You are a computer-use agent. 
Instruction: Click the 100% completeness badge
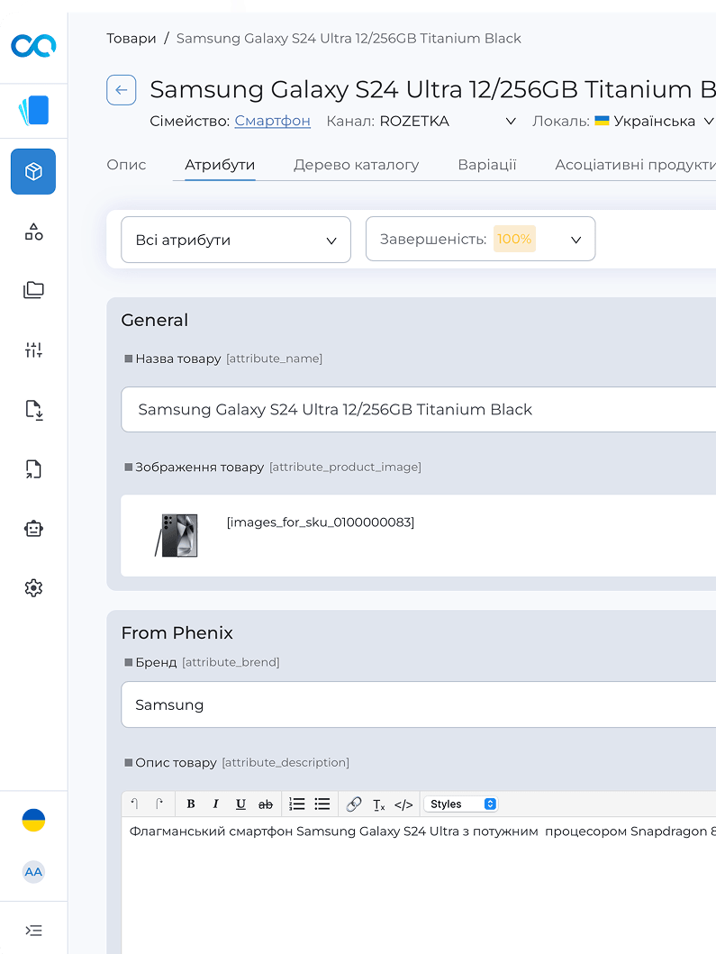click(x=514, y=239)
